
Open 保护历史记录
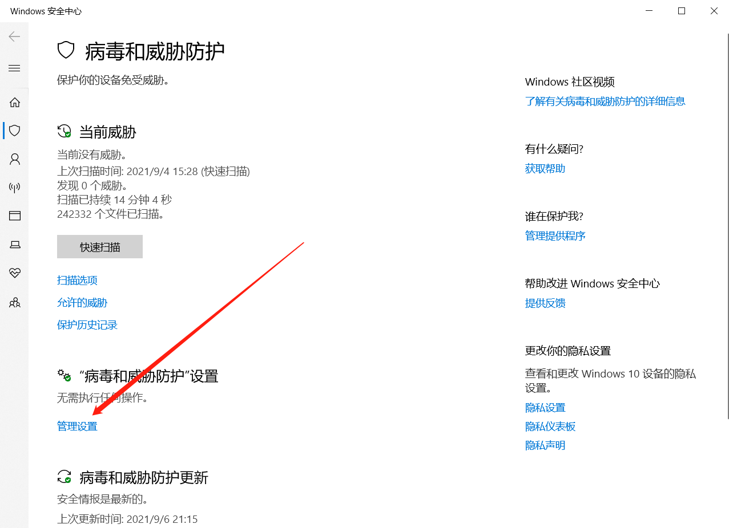coord(87,324)
